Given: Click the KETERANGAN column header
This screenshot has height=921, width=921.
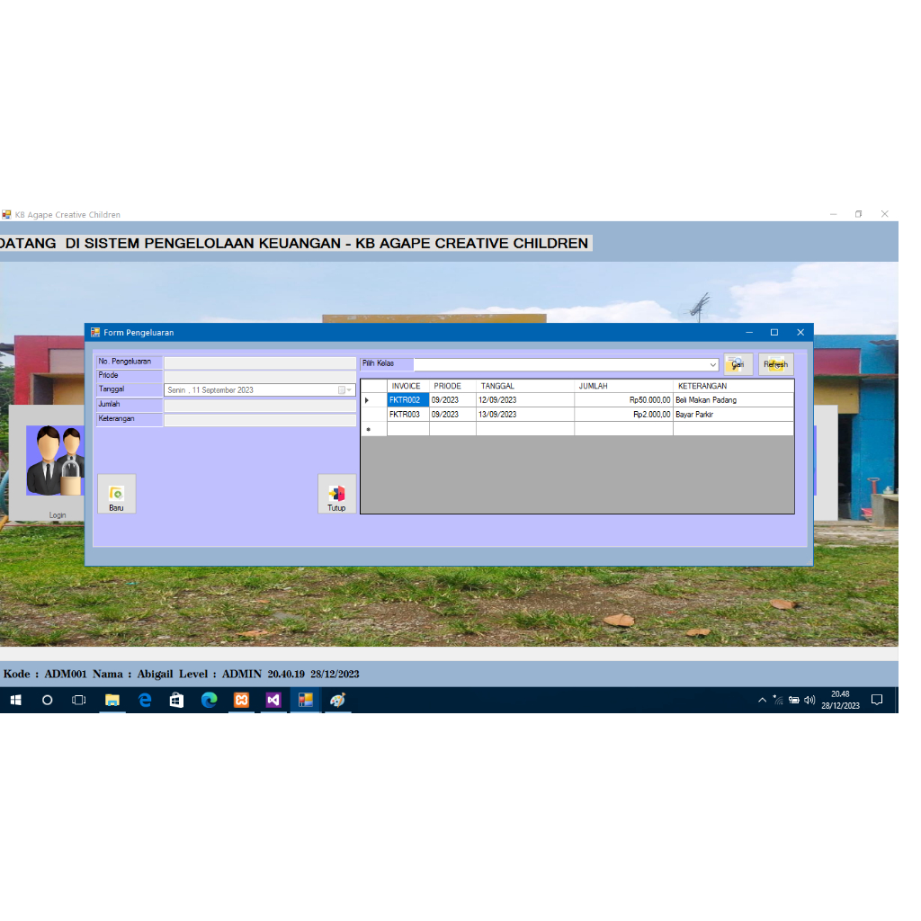Looking at the screenshot, I should tap(734, 386).
